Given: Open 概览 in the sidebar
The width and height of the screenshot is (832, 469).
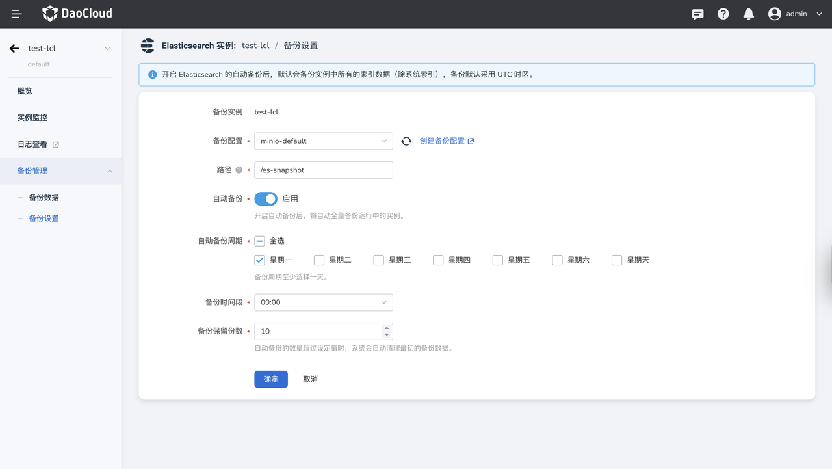Looking at the screenshot, I should click(25, 91).
